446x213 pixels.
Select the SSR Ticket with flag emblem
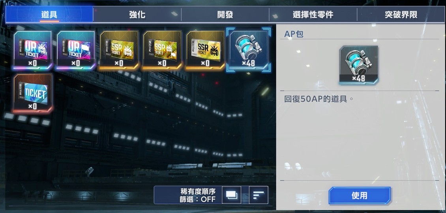162,50
